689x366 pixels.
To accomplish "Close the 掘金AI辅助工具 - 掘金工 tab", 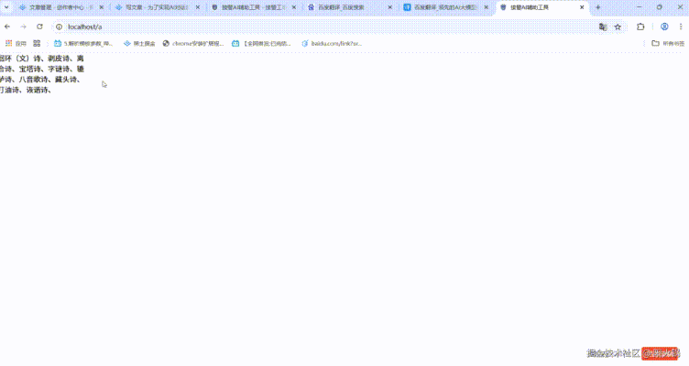I will click(294, 7).
